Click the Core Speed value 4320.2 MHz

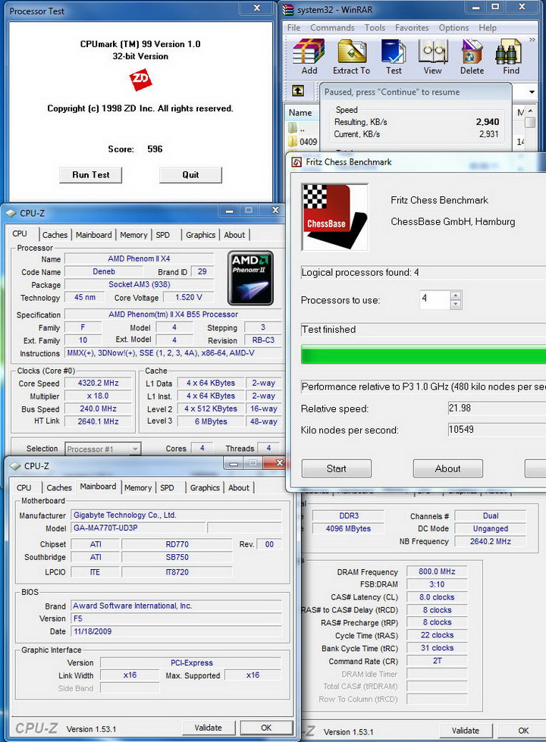[98, 383]
